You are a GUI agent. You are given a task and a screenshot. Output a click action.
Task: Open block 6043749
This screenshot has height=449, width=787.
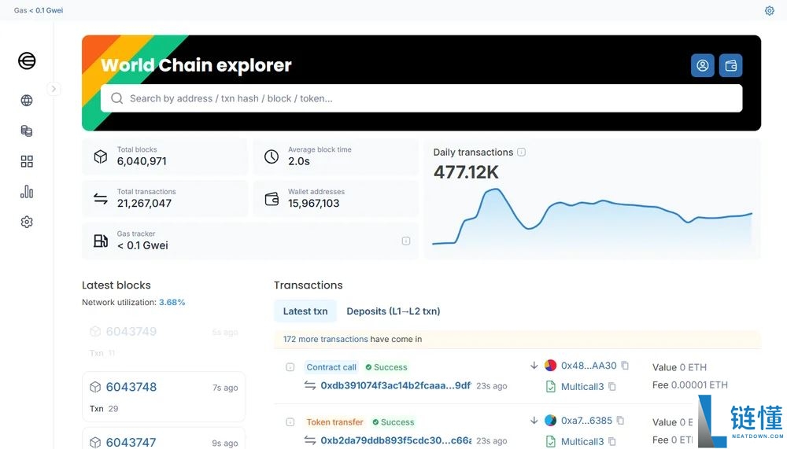[x=131, y=331]
